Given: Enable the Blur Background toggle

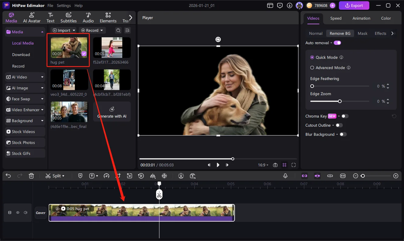Looking at the screenshot, I should (343, 134).
